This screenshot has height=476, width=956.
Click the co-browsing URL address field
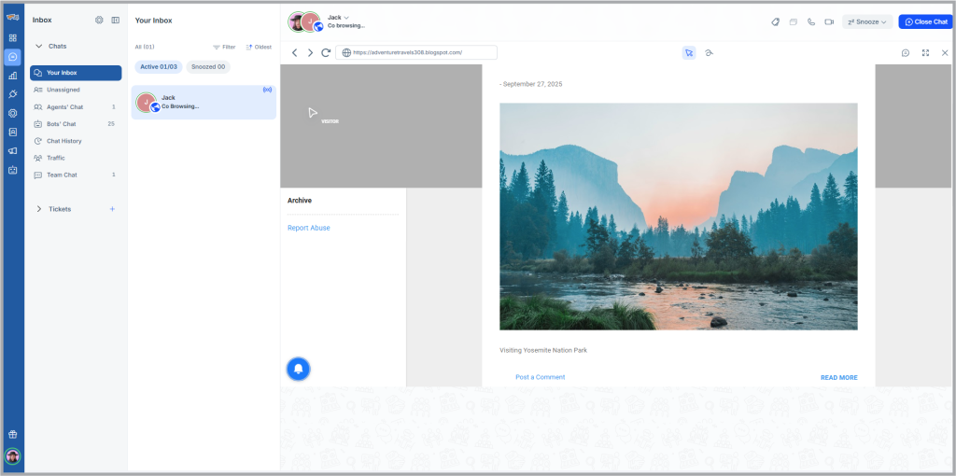[416, 53]
